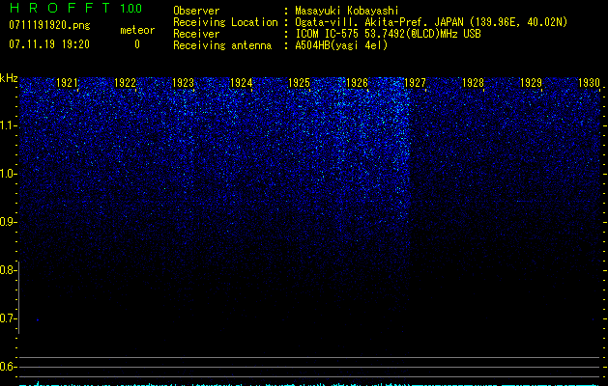Viewport: 608px width, 386px height.
Task: Click antenna value A504HB(yagi 4el)
Action: click(341, 45)
